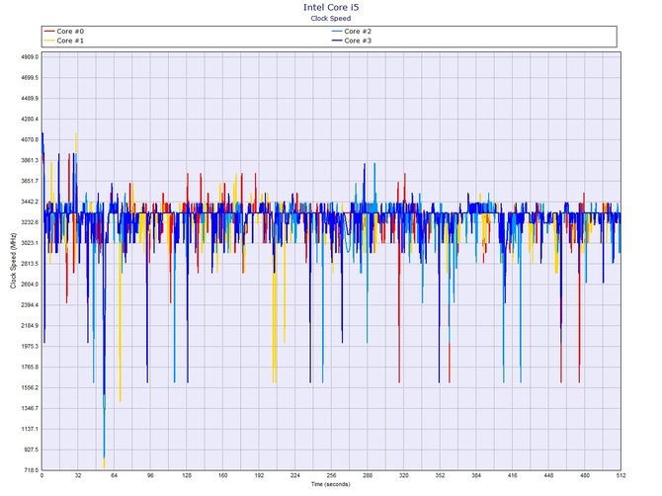Click the 32 tick on time axis
This screenshot has height=496, width=662.
[x=78, y=475]
